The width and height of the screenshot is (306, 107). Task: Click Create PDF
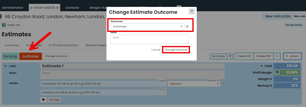click(x=244, y=56)
